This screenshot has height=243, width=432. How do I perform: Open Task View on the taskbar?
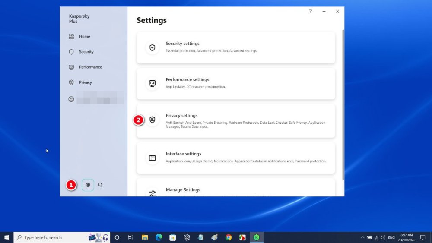click(x=130, y=237)
